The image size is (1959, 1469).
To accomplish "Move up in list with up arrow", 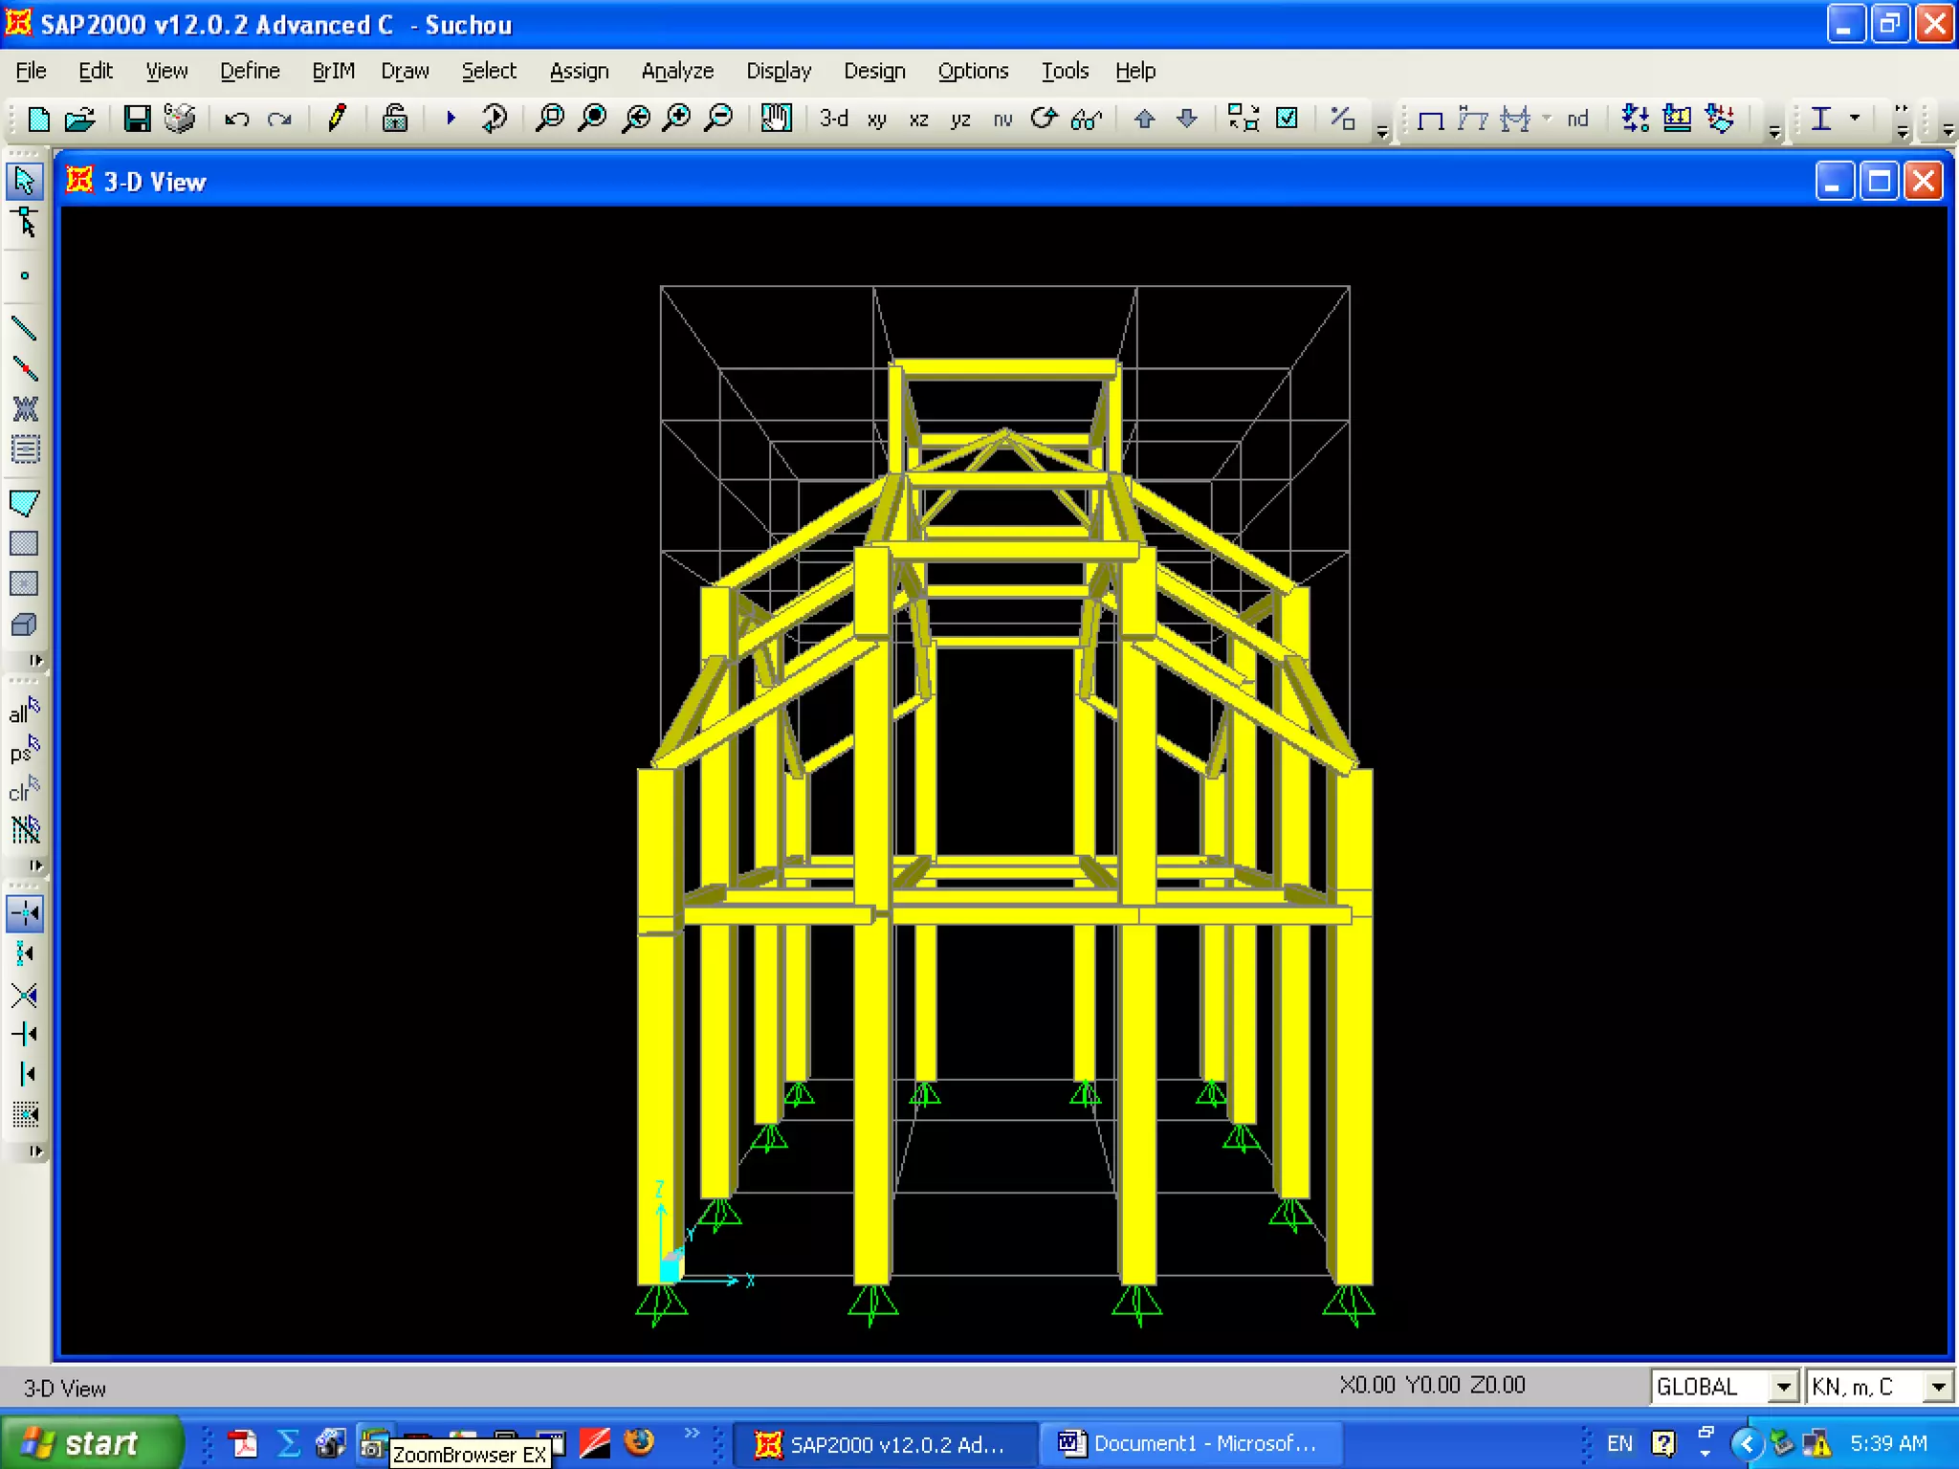I will point(1145,119).
